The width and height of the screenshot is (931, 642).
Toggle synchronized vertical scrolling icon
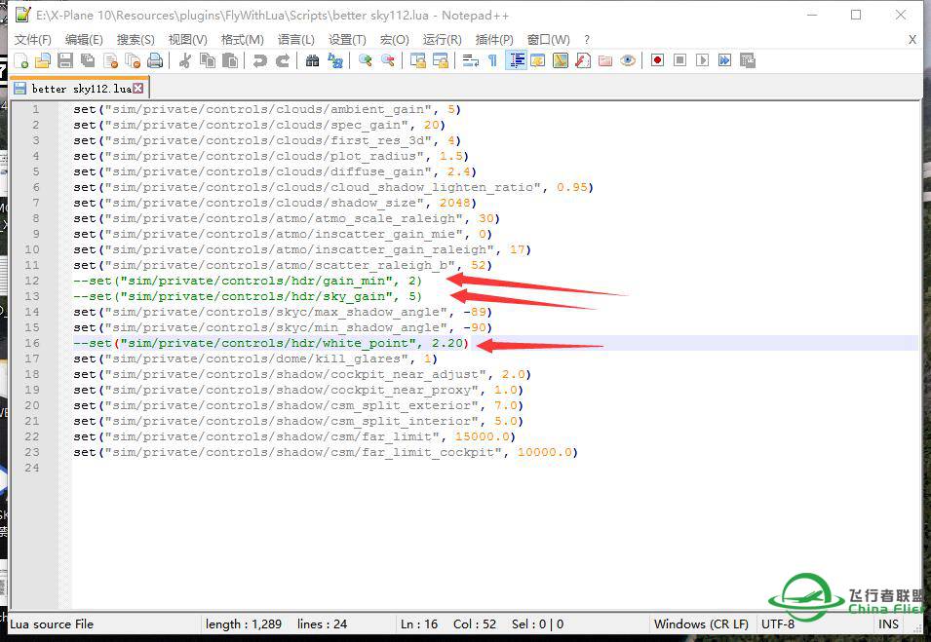[418, 60]
